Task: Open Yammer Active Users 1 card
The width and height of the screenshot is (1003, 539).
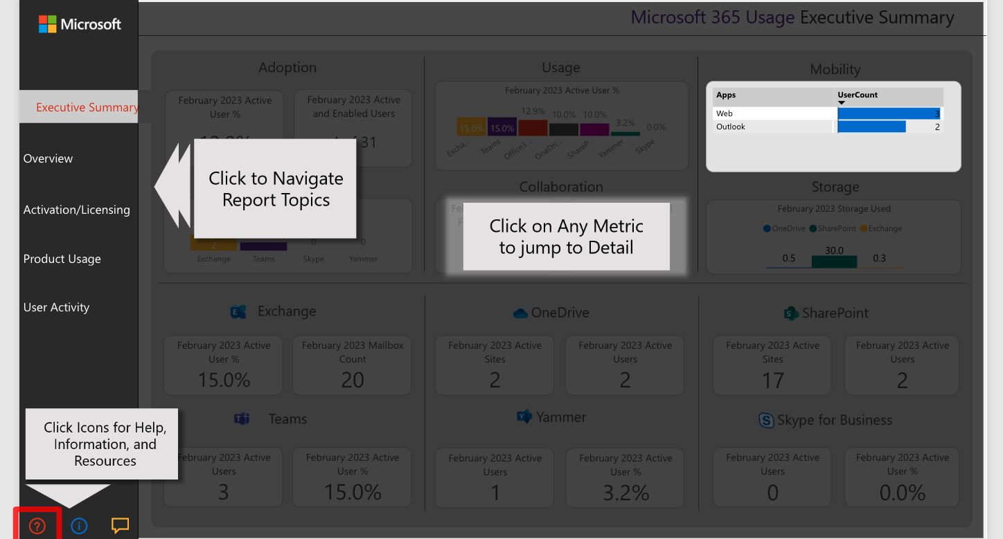Action: coord(495,477)
